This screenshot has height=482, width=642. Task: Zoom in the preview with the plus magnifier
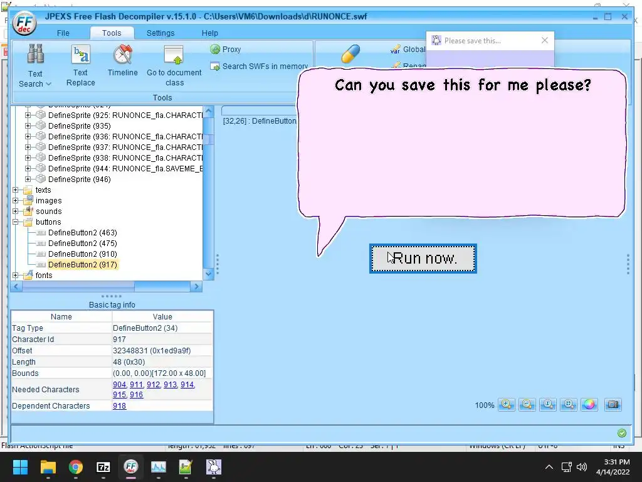pos(507,405)
